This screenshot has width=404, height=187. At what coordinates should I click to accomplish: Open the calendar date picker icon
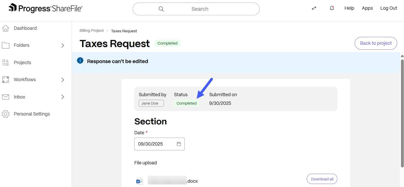click(x=179, y=144)
